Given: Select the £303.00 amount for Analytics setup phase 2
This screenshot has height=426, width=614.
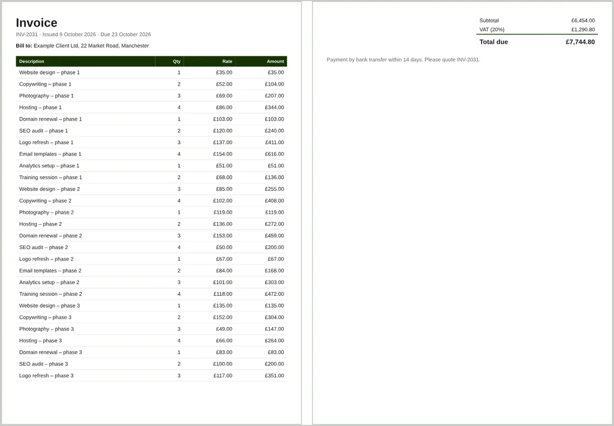Looking at the screenshot, I should (x=275, y=283).
